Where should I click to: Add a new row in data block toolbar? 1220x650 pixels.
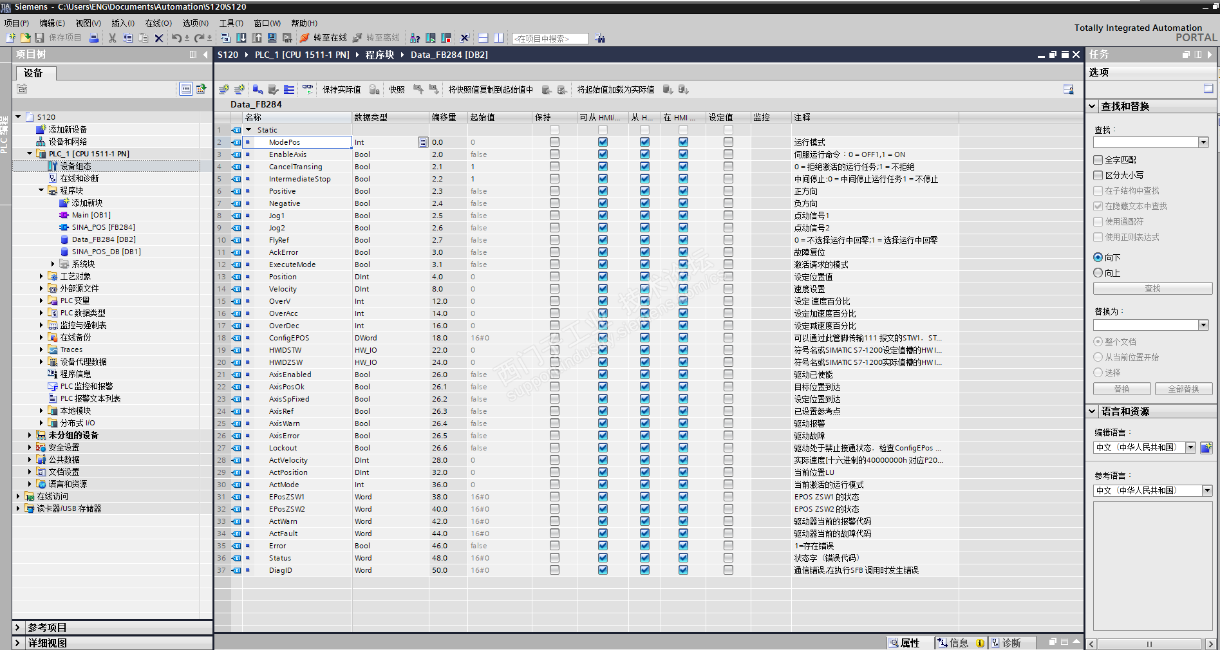(239, 89)
